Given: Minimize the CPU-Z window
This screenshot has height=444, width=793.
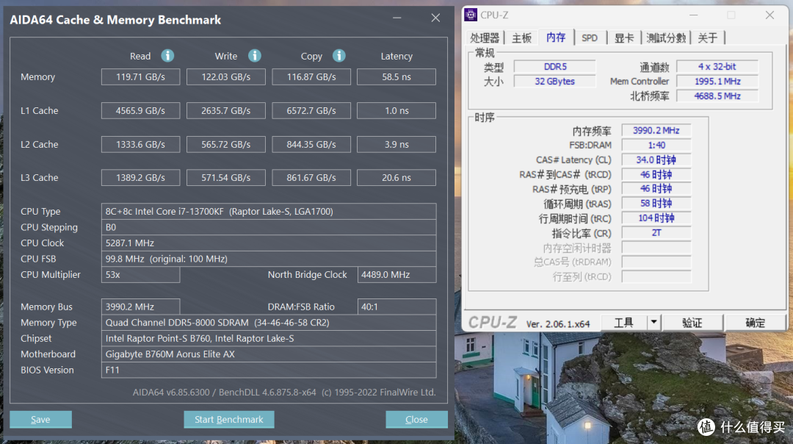Looking at the screenshot, I should (694, 15).
